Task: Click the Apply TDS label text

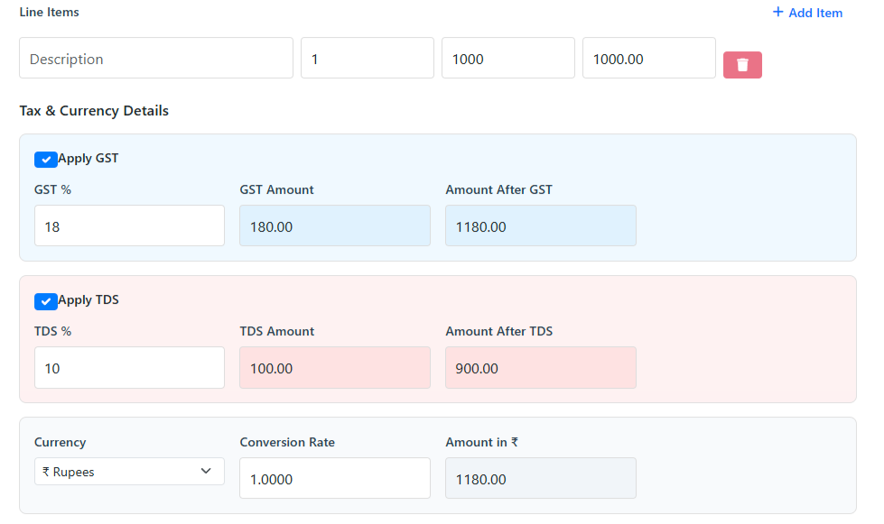Action: (x=88, y=300)
